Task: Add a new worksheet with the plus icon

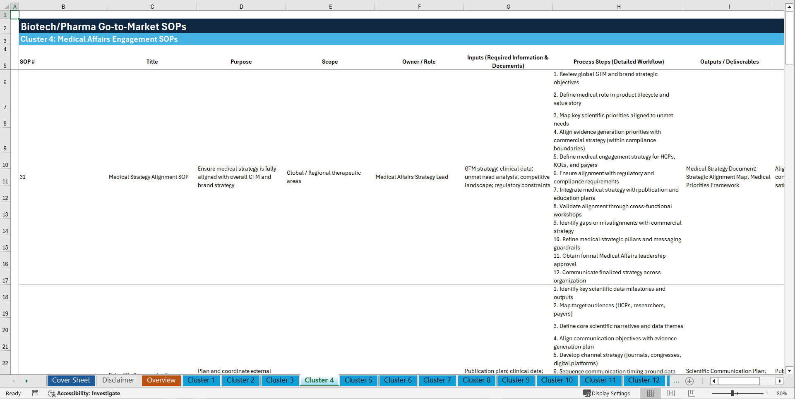Action: (689, 381)
